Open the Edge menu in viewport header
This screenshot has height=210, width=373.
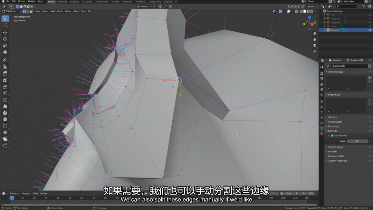tap(76, 11)
